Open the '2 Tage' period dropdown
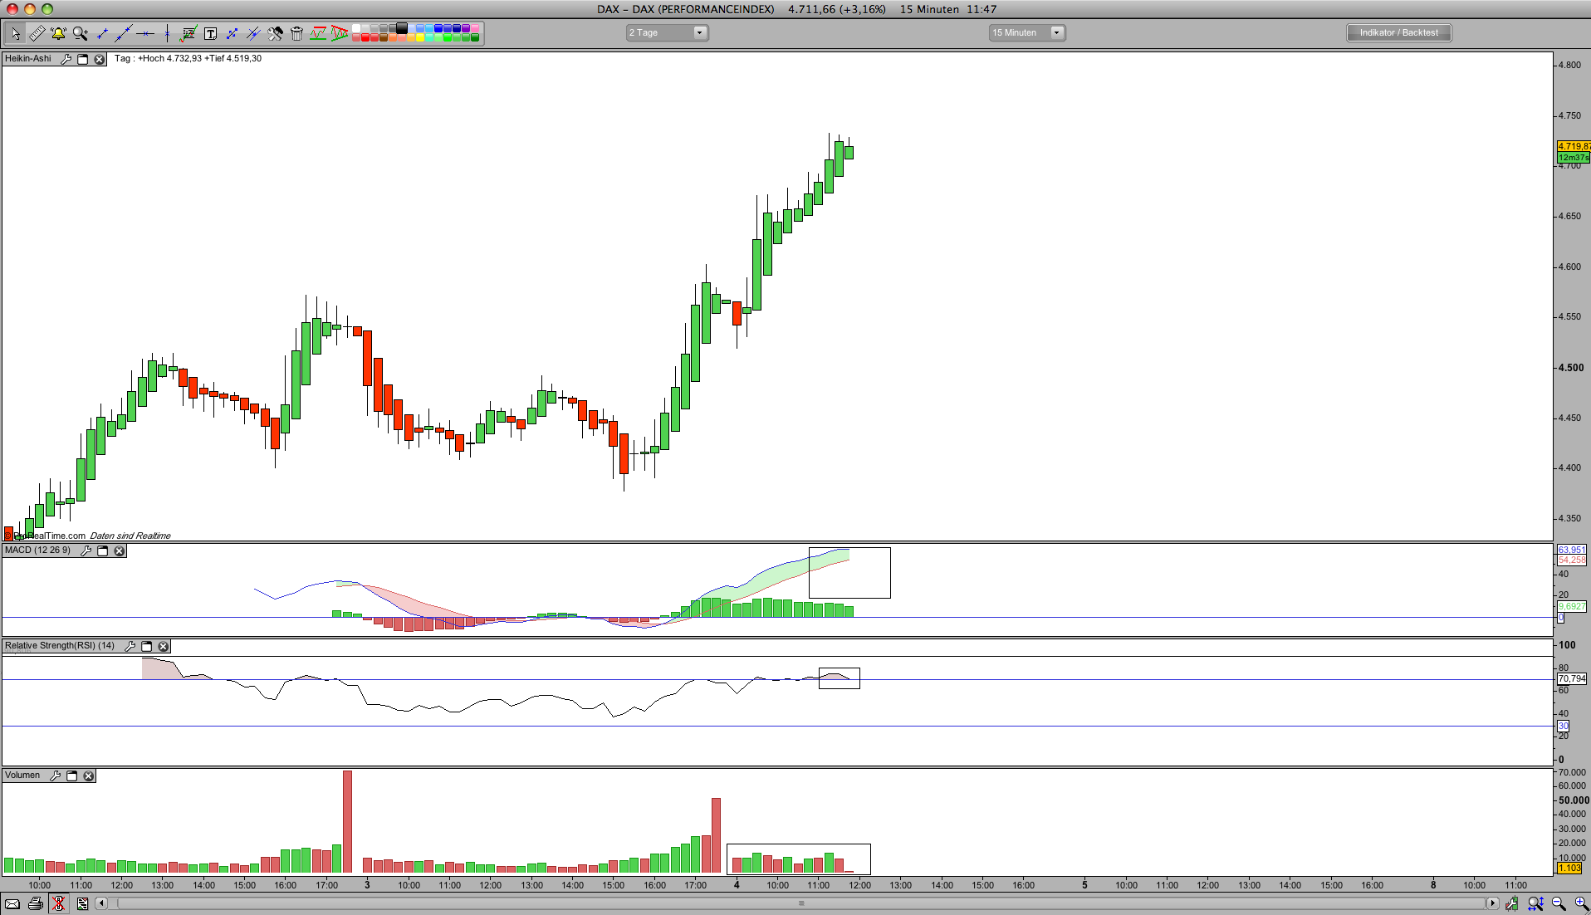Screen dimensions: 1591x915 click(x=667, y=33)
